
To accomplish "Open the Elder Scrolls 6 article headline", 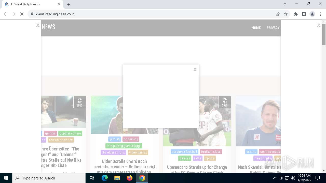I will (x=125, y=166).
